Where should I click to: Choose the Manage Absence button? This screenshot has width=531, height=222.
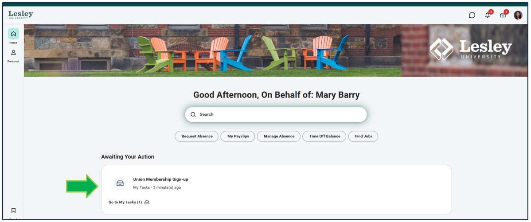(x=279, y=136)
